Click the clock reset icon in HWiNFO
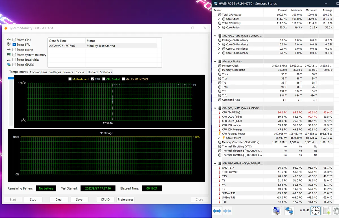This screenshot has height=218, width=339. point(315,211)
